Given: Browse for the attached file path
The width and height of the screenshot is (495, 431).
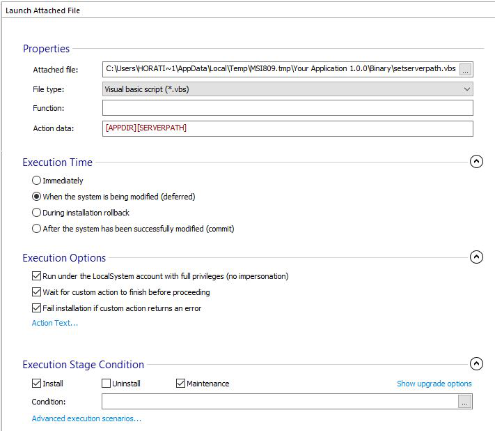Looking at the screenshot, I should pyautogui.click(x=465, y=70).
